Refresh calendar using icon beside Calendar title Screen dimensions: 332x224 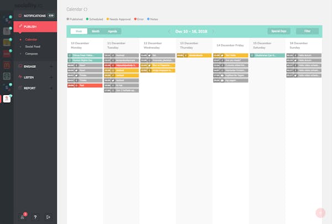[86, 9]
